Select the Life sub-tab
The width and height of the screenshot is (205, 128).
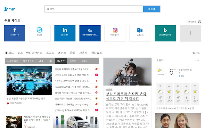(x=50, y=61)
